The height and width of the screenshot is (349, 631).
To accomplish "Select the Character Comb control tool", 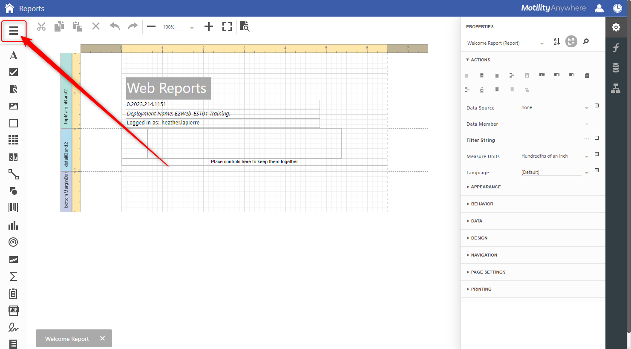I will (14, 157).
